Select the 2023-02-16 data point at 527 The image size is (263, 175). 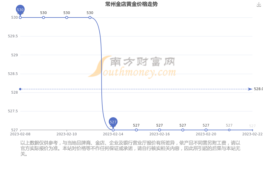coord(160,130)
